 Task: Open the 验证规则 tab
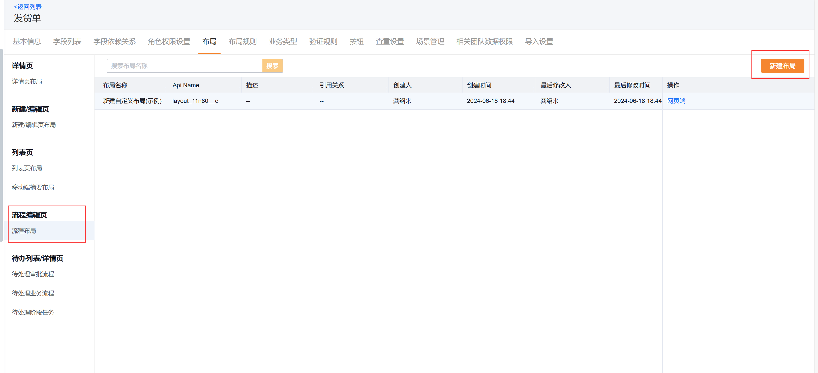click(x=323, y=42)
